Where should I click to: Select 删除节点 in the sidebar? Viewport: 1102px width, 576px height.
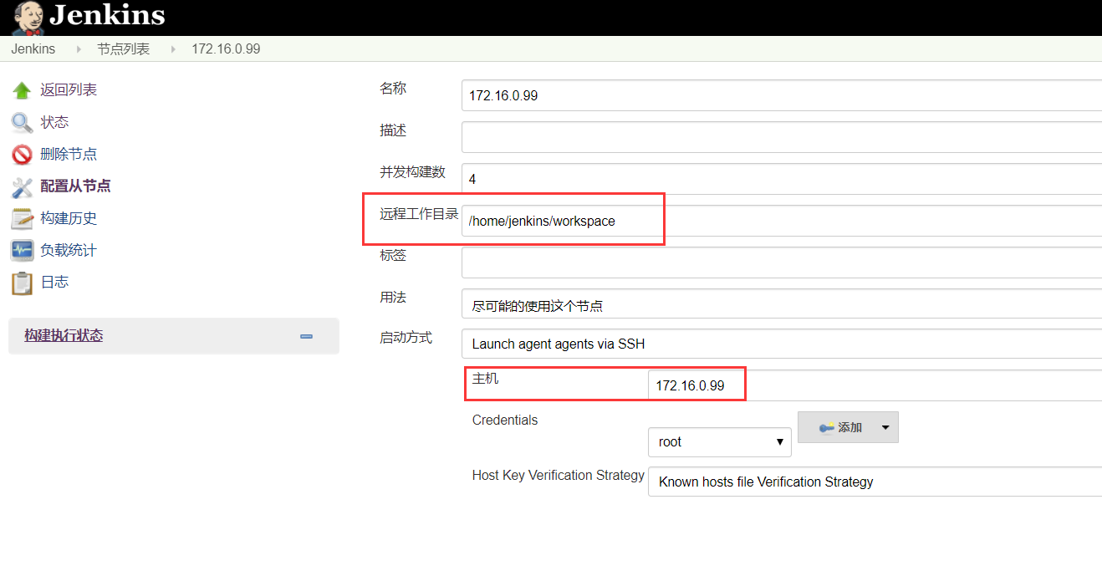[69, 154]
